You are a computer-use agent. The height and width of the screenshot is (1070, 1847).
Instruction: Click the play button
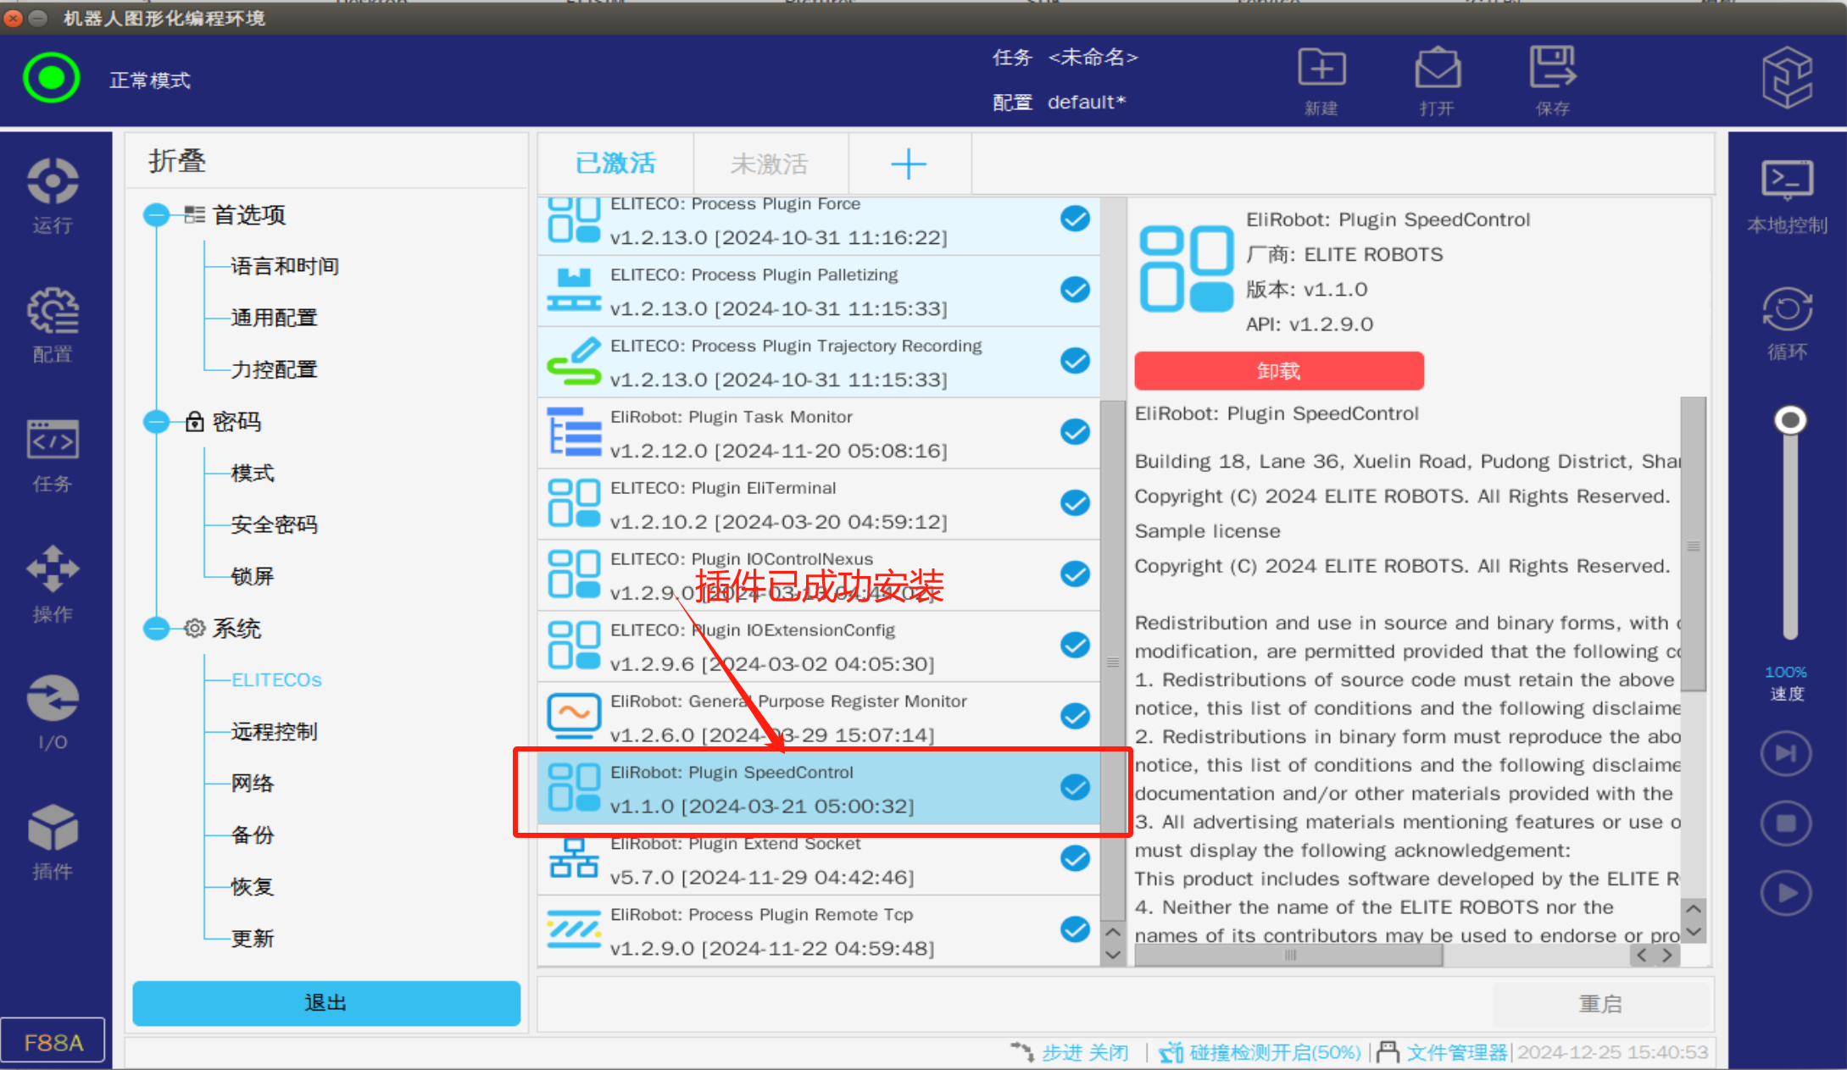pos(1786,893)
